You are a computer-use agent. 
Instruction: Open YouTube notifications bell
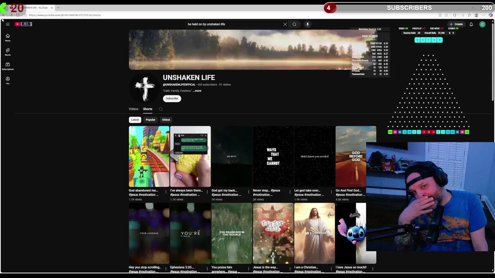tap(471, 24)
